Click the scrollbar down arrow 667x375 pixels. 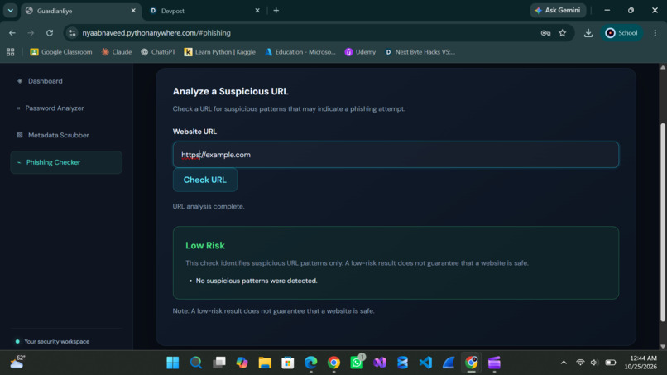click(x=662, y=346)
